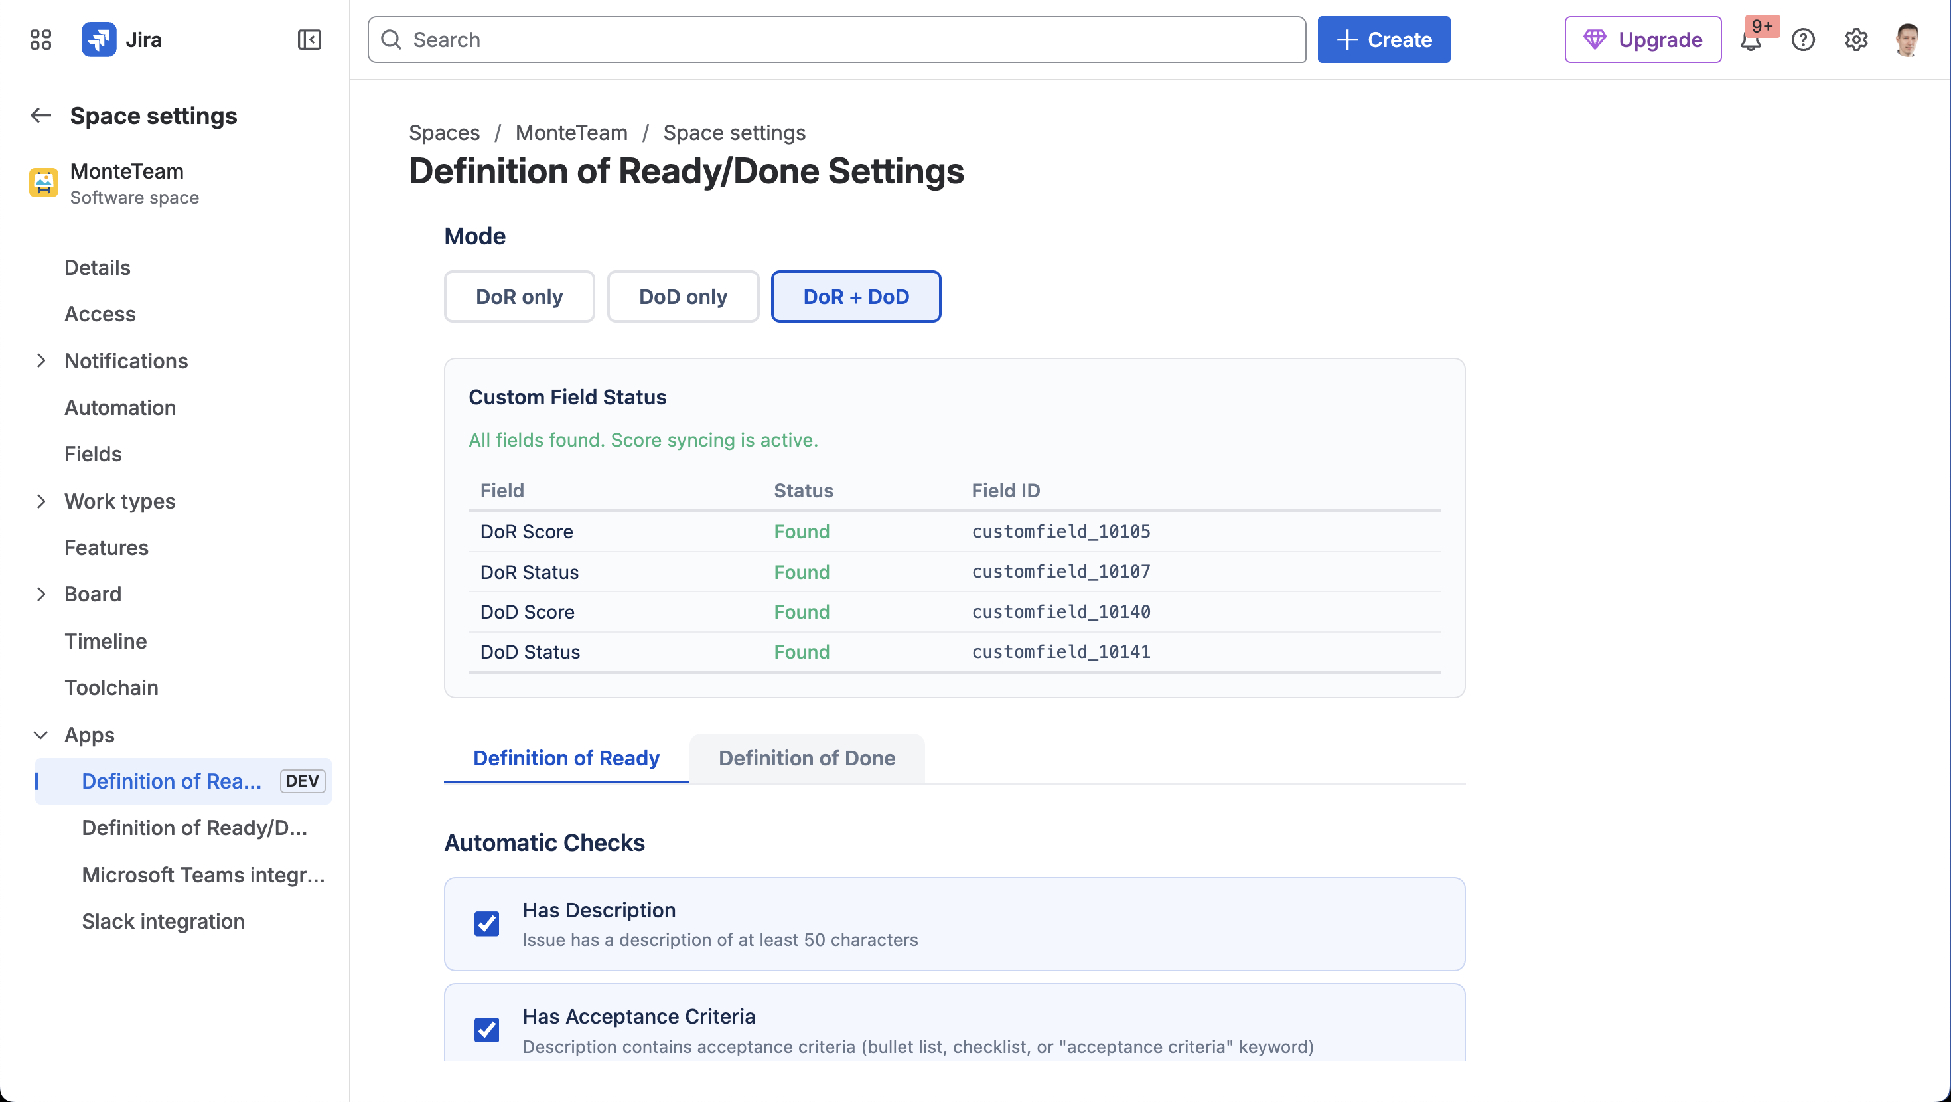Click the Upgrade button
The width and height of the screenshot is (1951, 1102).
click(x=1642, y=39)
